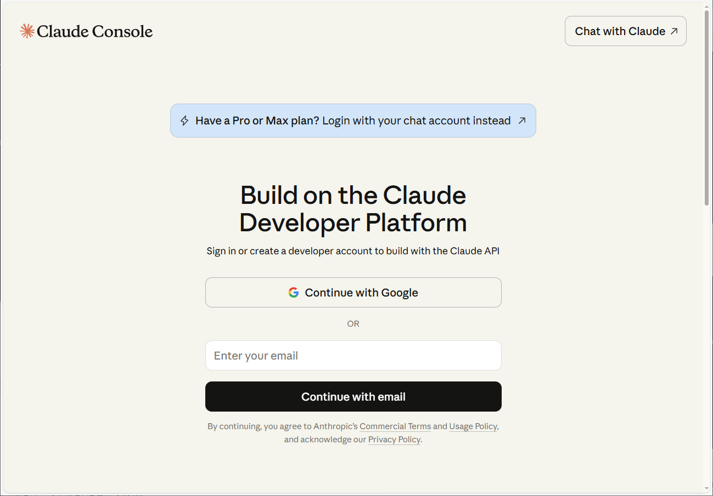View the Privacy Policy link

click(x=394, y=440)
